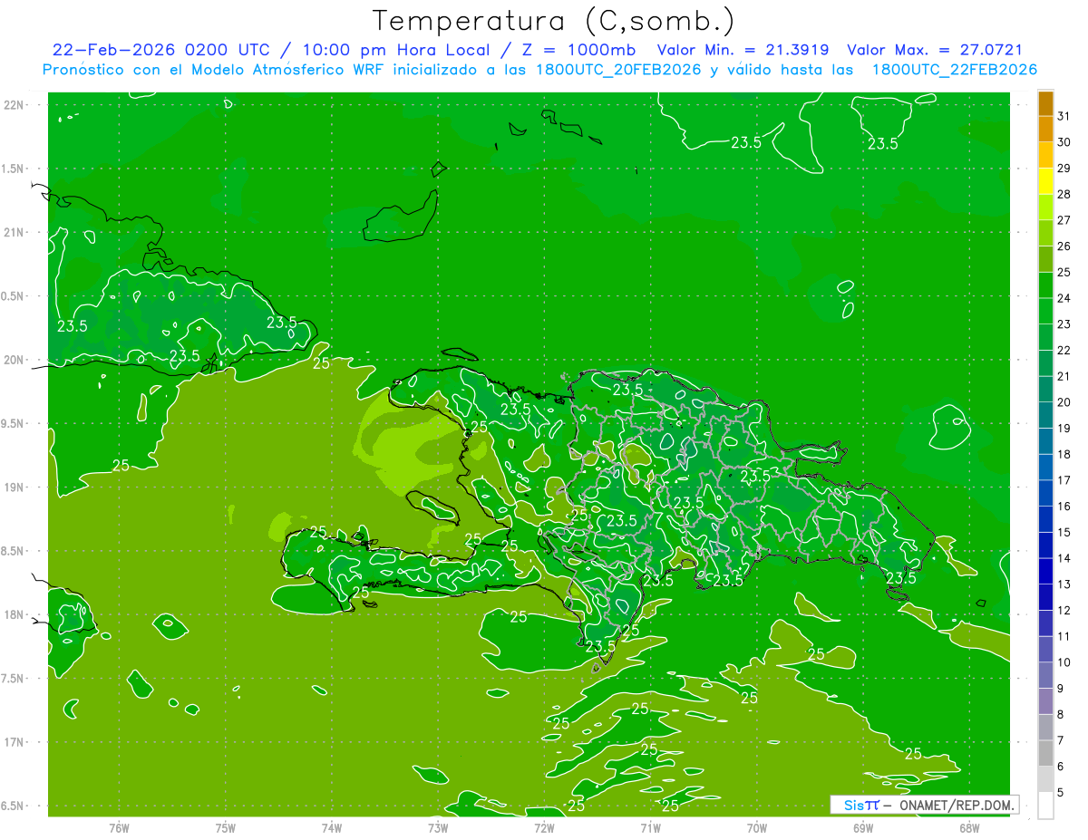Click the latitude axis label "1.5N"
This screenshot has width=1088, height=840.
pyautogui.click(x=13, y=169)
